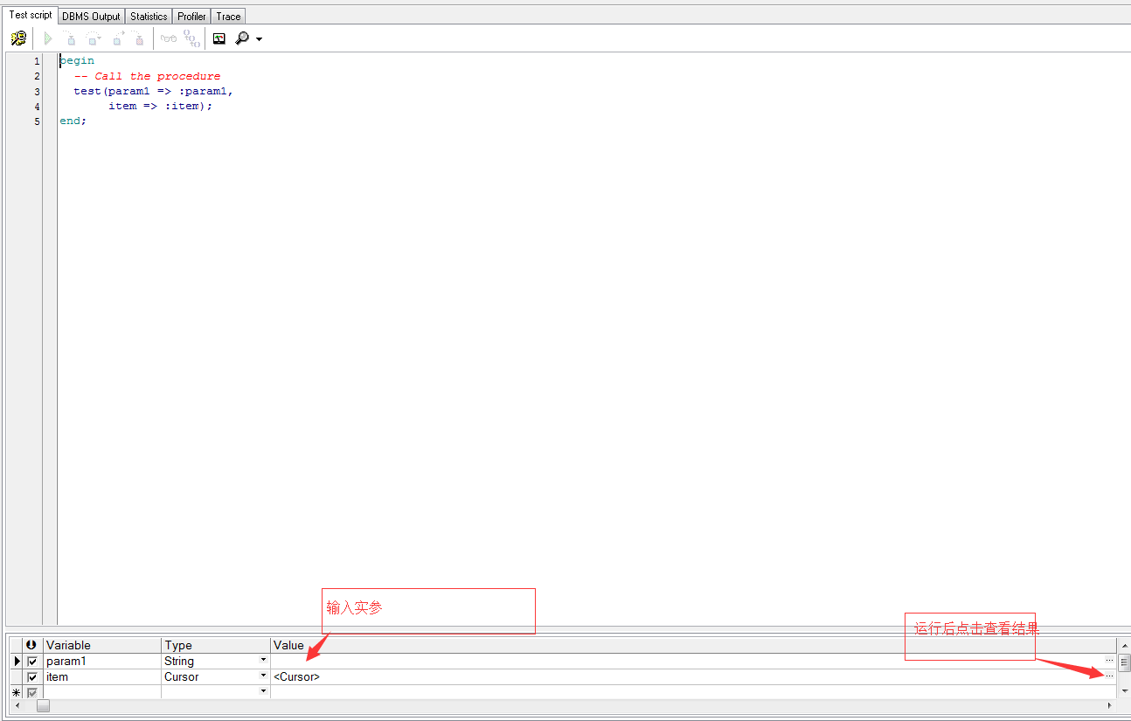Click the param1 Value input cell
Viewport: 1131px width, 721px height.
(x=682, y=662)
